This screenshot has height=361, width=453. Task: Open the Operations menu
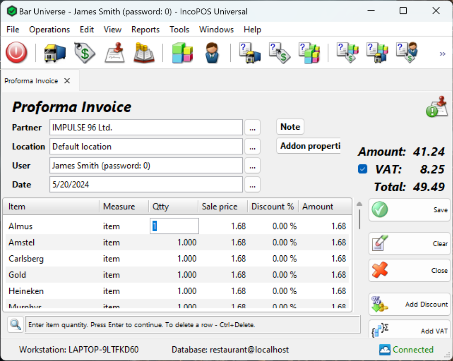point(49,30)
